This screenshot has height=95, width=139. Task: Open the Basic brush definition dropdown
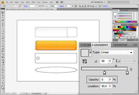(x=49, y=6)
